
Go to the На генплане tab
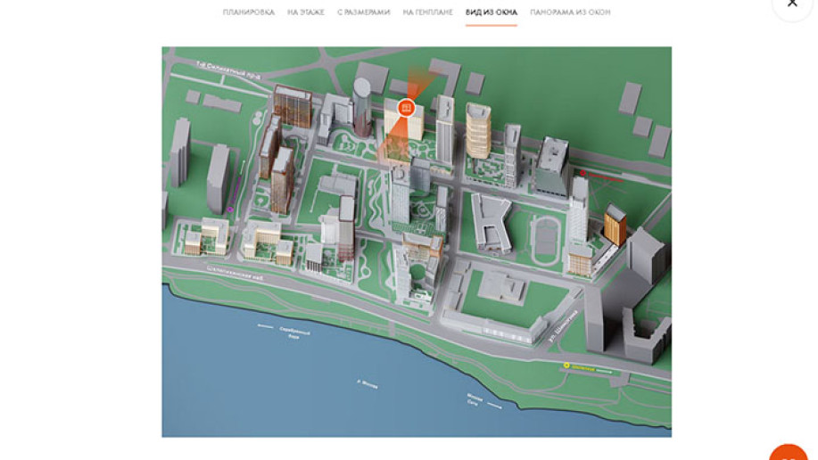tap(427, 12)
